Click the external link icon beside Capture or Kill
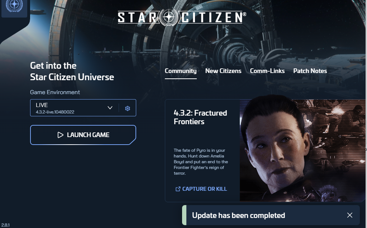The image size is (367, 228). tap(178, 189)
